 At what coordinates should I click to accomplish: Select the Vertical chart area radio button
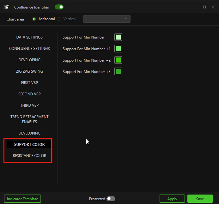(x=59, y=19)
